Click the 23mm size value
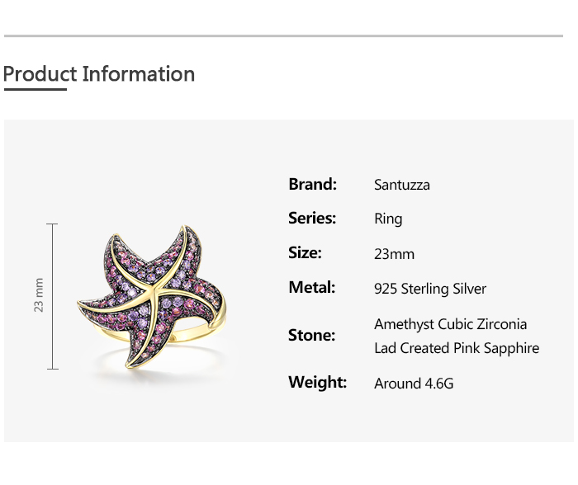 point(394,254)
